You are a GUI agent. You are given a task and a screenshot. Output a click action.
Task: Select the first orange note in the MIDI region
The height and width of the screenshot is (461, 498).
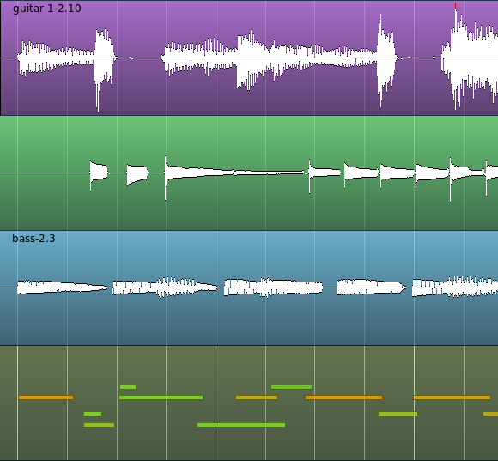tap(46, 397)
